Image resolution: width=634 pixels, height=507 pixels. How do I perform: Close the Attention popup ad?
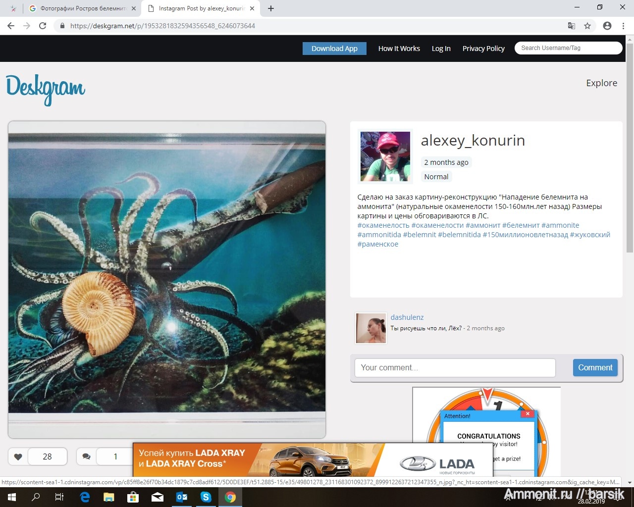coord(528,414)
